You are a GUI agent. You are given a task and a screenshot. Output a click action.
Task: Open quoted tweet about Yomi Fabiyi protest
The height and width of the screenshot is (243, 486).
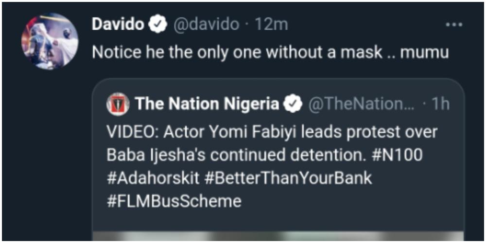point(272,132)
